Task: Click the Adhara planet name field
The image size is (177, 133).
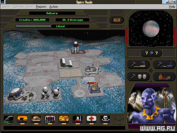Action: [52, 13]
